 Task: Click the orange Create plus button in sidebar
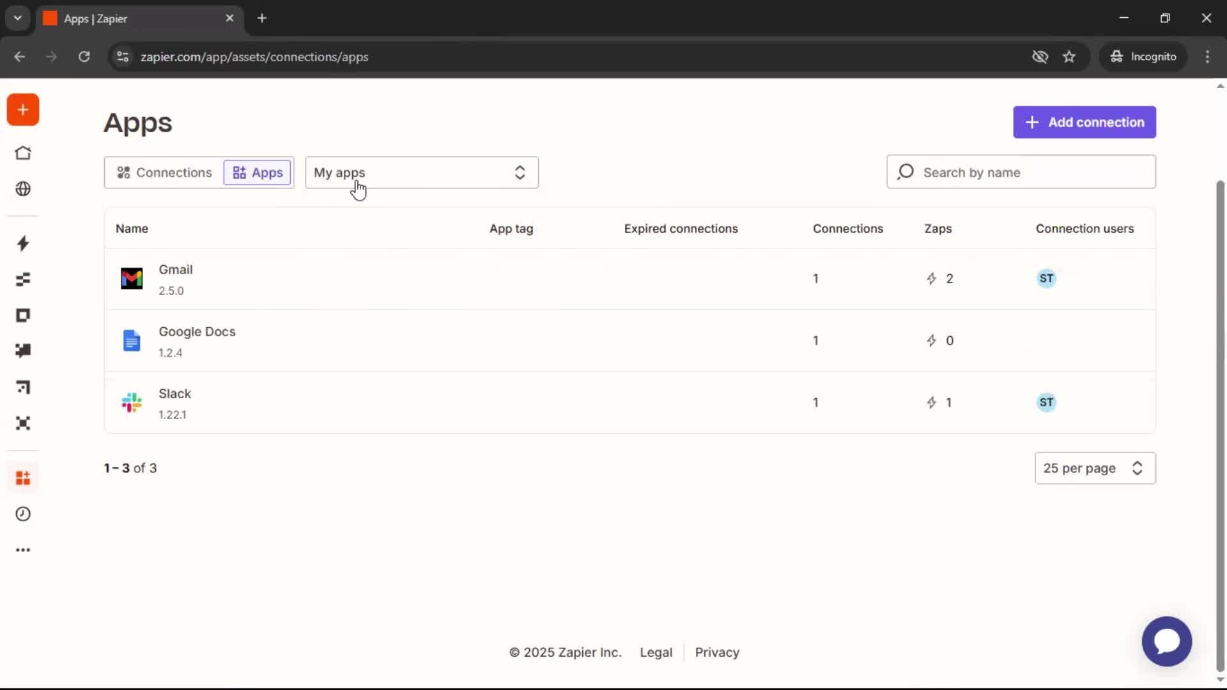(23, 110)
